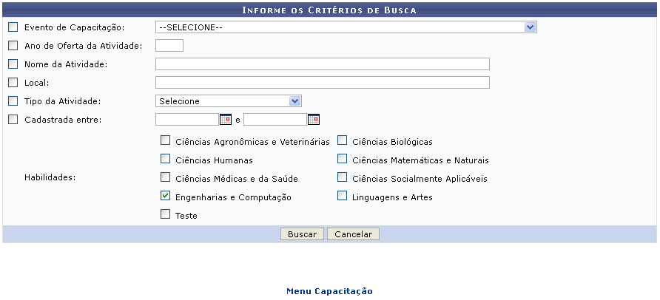This screenshot has height=300, width=660.
Task: Focus the Ano de Oferta input box
Action: [x=169, y=46]
